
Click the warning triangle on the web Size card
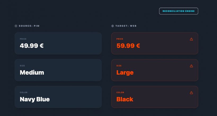(x=191, y=66)
